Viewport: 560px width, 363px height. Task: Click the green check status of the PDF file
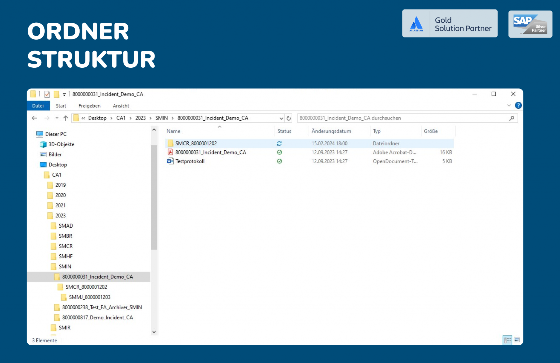(x=279, y=152)
